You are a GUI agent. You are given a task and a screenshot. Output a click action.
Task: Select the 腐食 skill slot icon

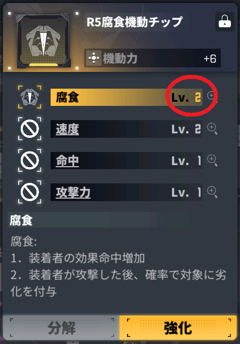[30, 97]
